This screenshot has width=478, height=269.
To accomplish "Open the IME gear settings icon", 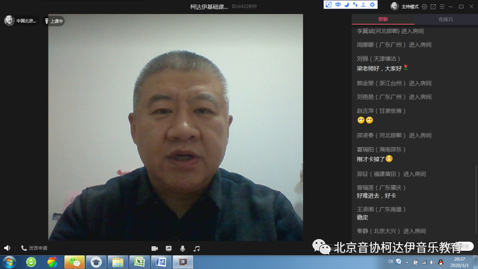I will click(372, 5).
